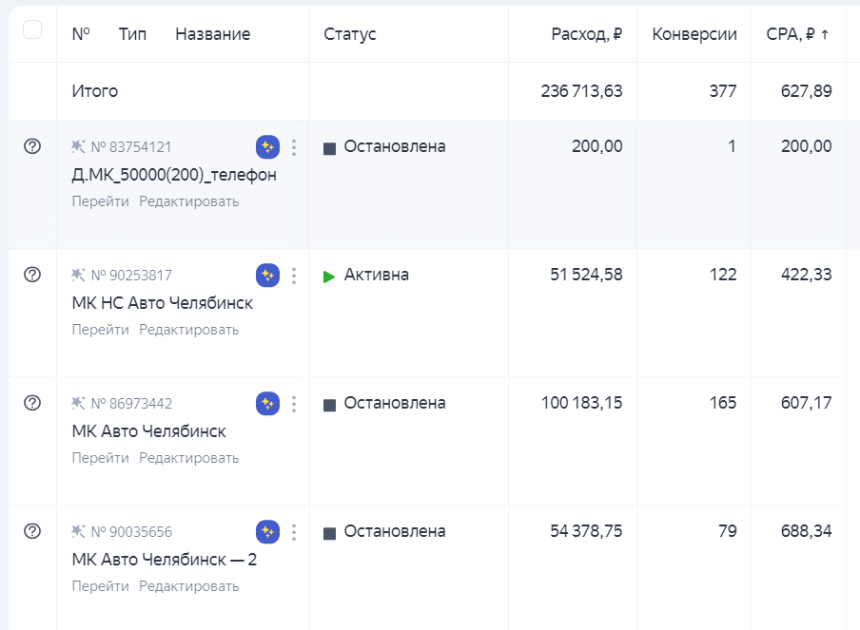Toggle the select-all checkbox in header
Viewport: 860px width, 630px height.
[x=34, y=31]
